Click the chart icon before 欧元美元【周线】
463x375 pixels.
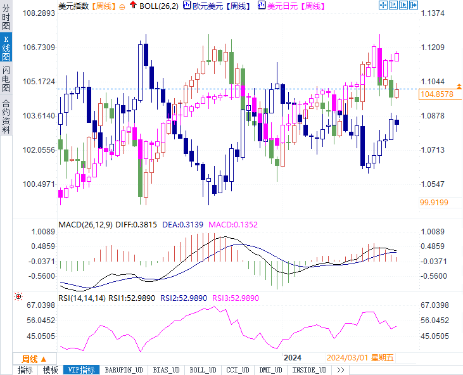pos(187,5)
